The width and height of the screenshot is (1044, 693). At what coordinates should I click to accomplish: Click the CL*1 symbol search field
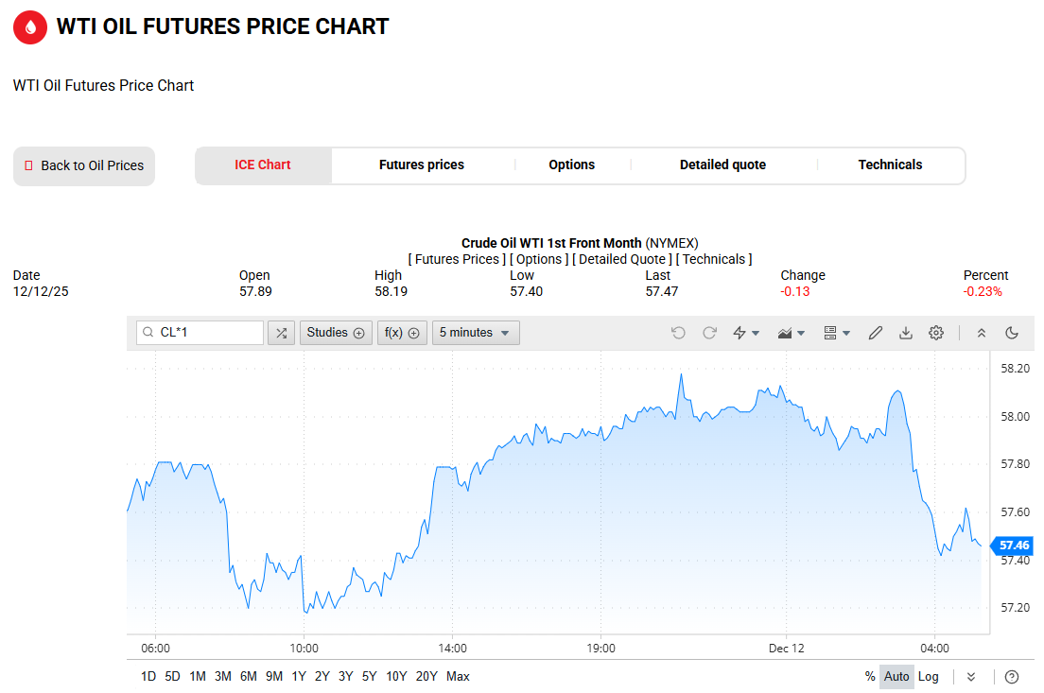tap(200, 333)
